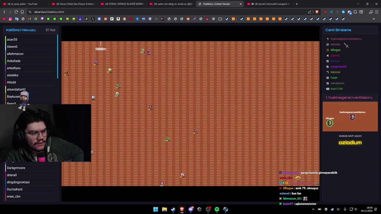Image resolution: width=381 pixels, height=214 pixels.
Task: Click the participant list scrollbar
Action: click(x=57, y=57)
